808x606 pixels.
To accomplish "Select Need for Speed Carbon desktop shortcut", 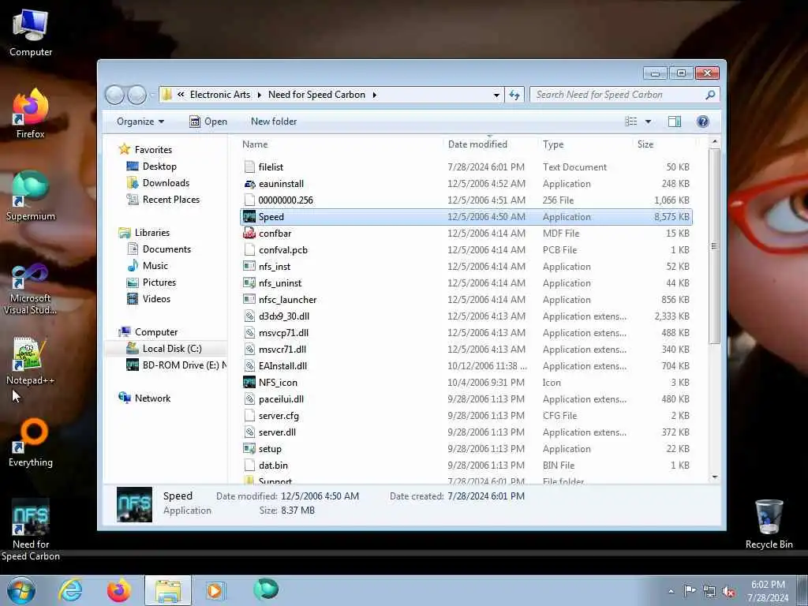I will coord(31,529).
